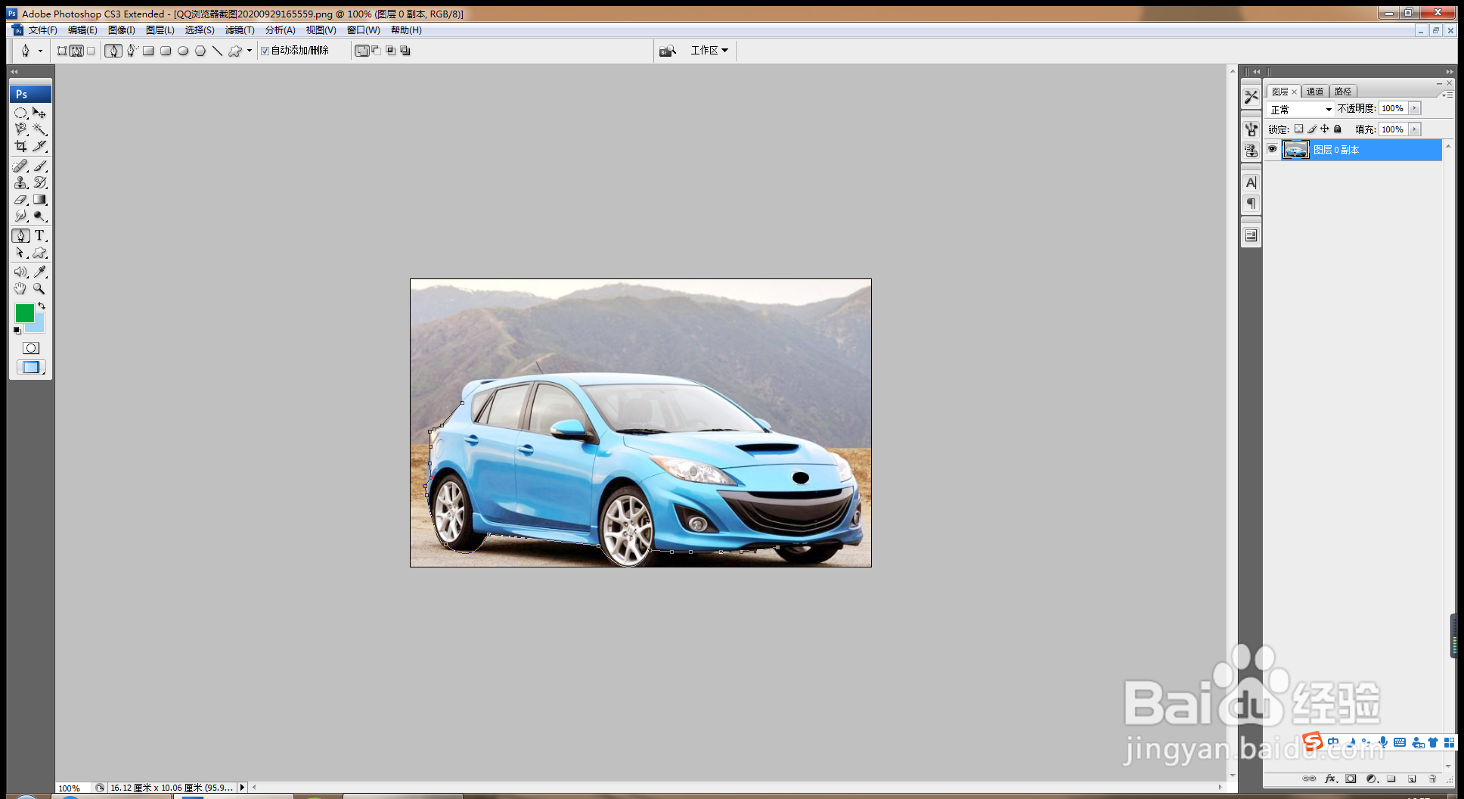Select the Slice tool

[40, 146]
